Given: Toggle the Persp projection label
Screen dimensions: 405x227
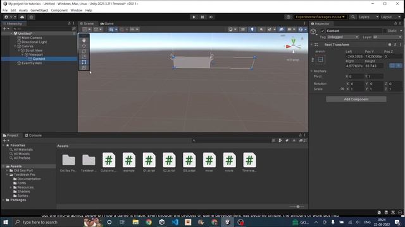Looking at the screenshot, I should [292, 60].
